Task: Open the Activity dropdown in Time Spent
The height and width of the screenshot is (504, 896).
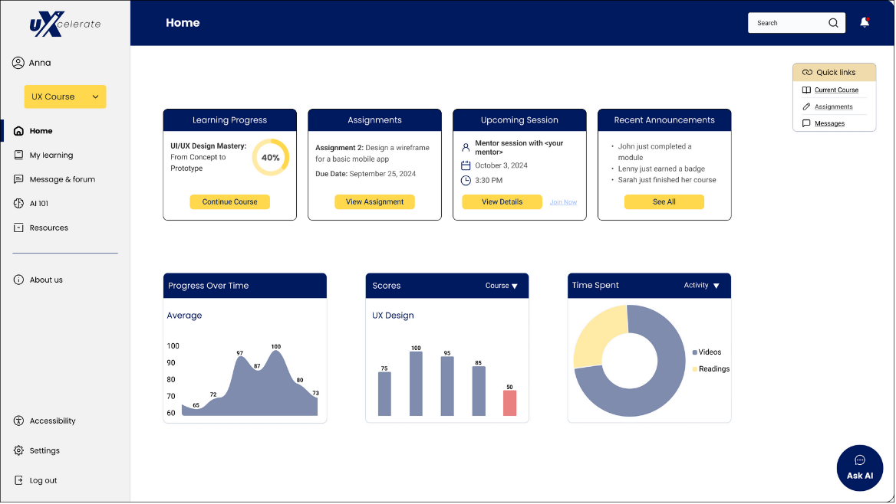Action: pos(700,285)
